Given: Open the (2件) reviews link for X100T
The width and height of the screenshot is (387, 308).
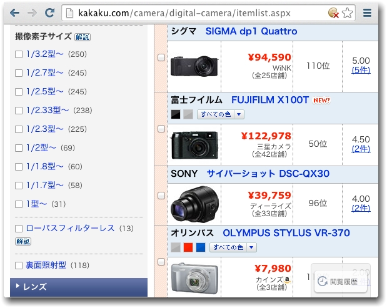Looking at the screenshot, I should (x=361, y=149).
